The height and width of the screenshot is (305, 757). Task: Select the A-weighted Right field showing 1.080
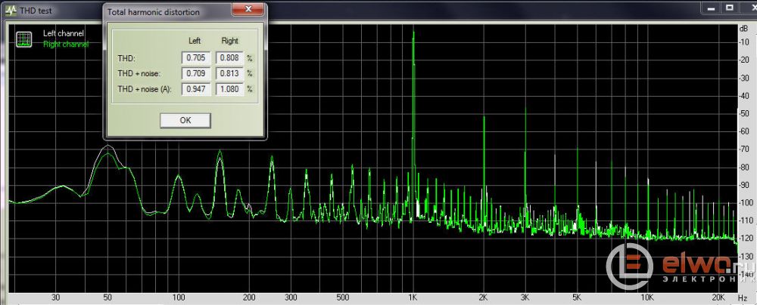coord(229,89)
